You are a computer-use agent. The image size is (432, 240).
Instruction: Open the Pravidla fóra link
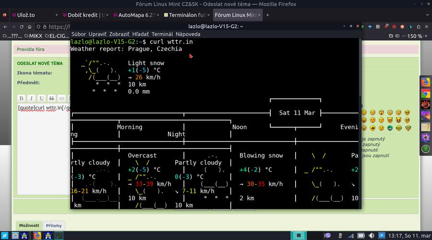coord(31,49)
